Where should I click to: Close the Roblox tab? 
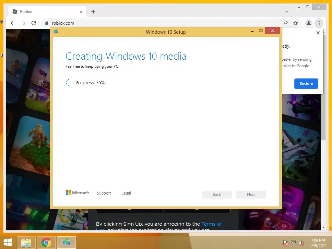[x=81, y=12]
